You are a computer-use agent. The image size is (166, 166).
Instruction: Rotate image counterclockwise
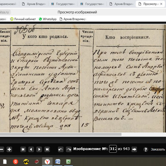tap(61, 149)
